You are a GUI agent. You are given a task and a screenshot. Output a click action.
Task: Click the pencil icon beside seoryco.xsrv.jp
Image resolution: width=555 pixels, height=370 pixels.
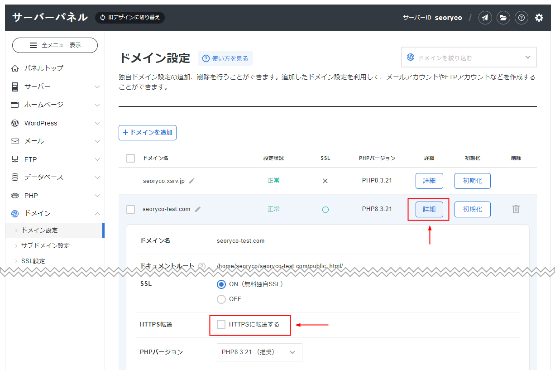tap(191, 180)
